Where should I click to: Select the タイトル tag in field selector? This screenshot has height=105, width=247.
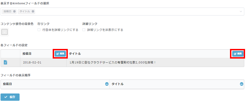tap(25, 11)
